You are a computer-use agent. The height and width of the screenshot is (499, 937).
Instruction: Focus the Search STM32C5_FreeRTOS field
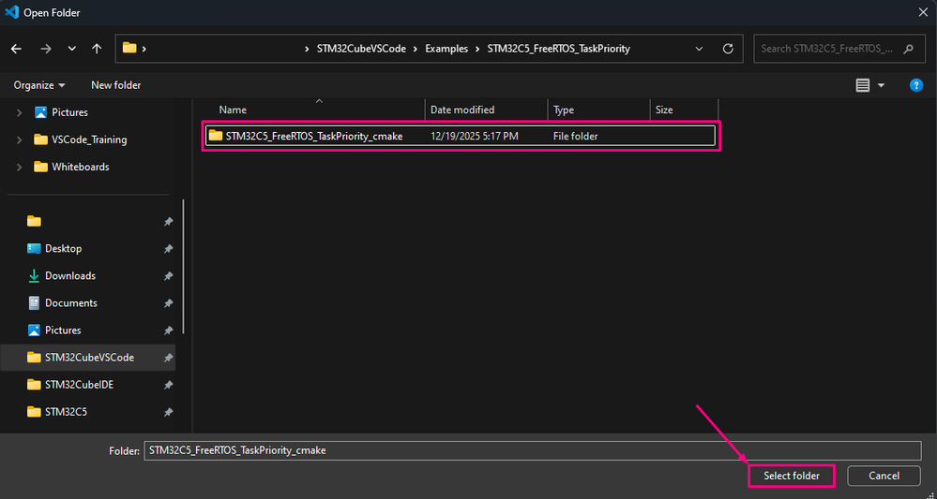(838, 49)
